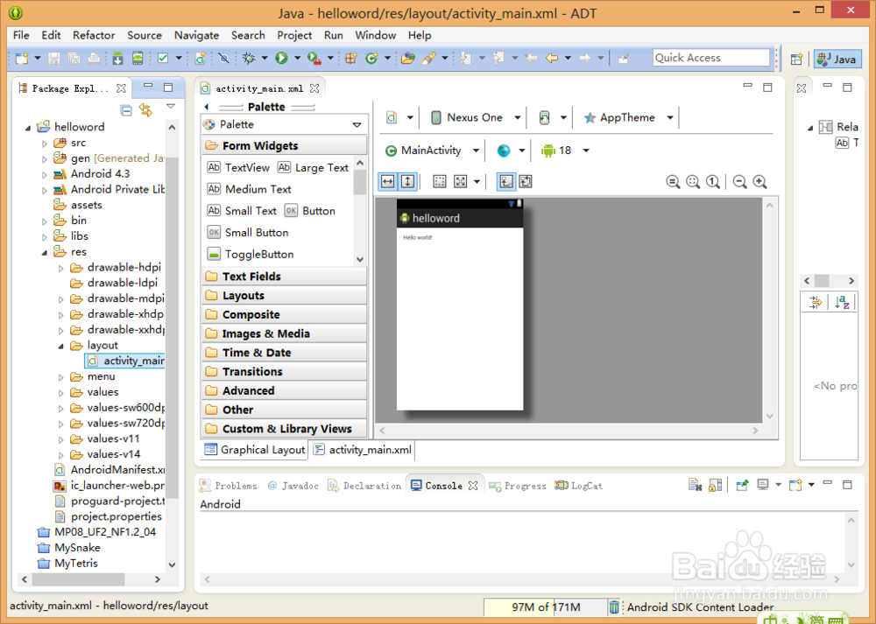Viewport: 876px width, 624px height.
Task: Select activity_main file in tree
Action: (125, 361)
